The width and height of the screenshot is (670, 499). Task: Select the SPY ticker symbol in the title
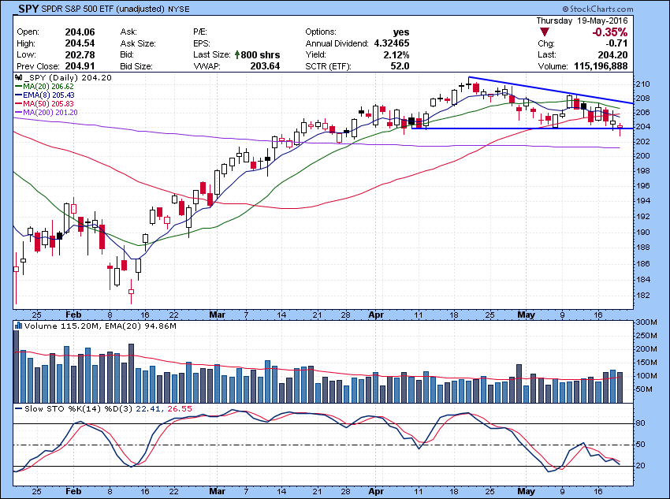pyautogui.click(x=28, y=8)
